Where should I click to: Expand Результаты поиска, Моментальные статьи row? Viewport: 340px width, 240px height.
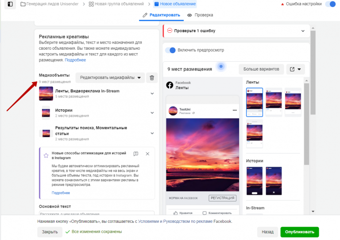[x=152, y=133]
